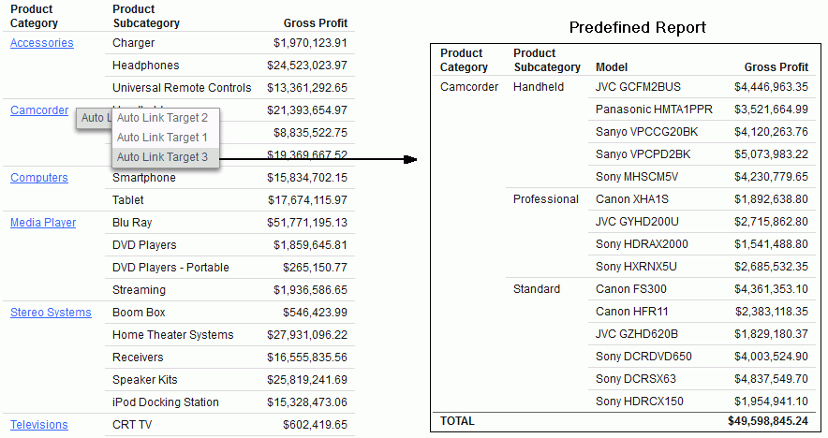
Task: Open the Computers category link
Action: (39, 178)
